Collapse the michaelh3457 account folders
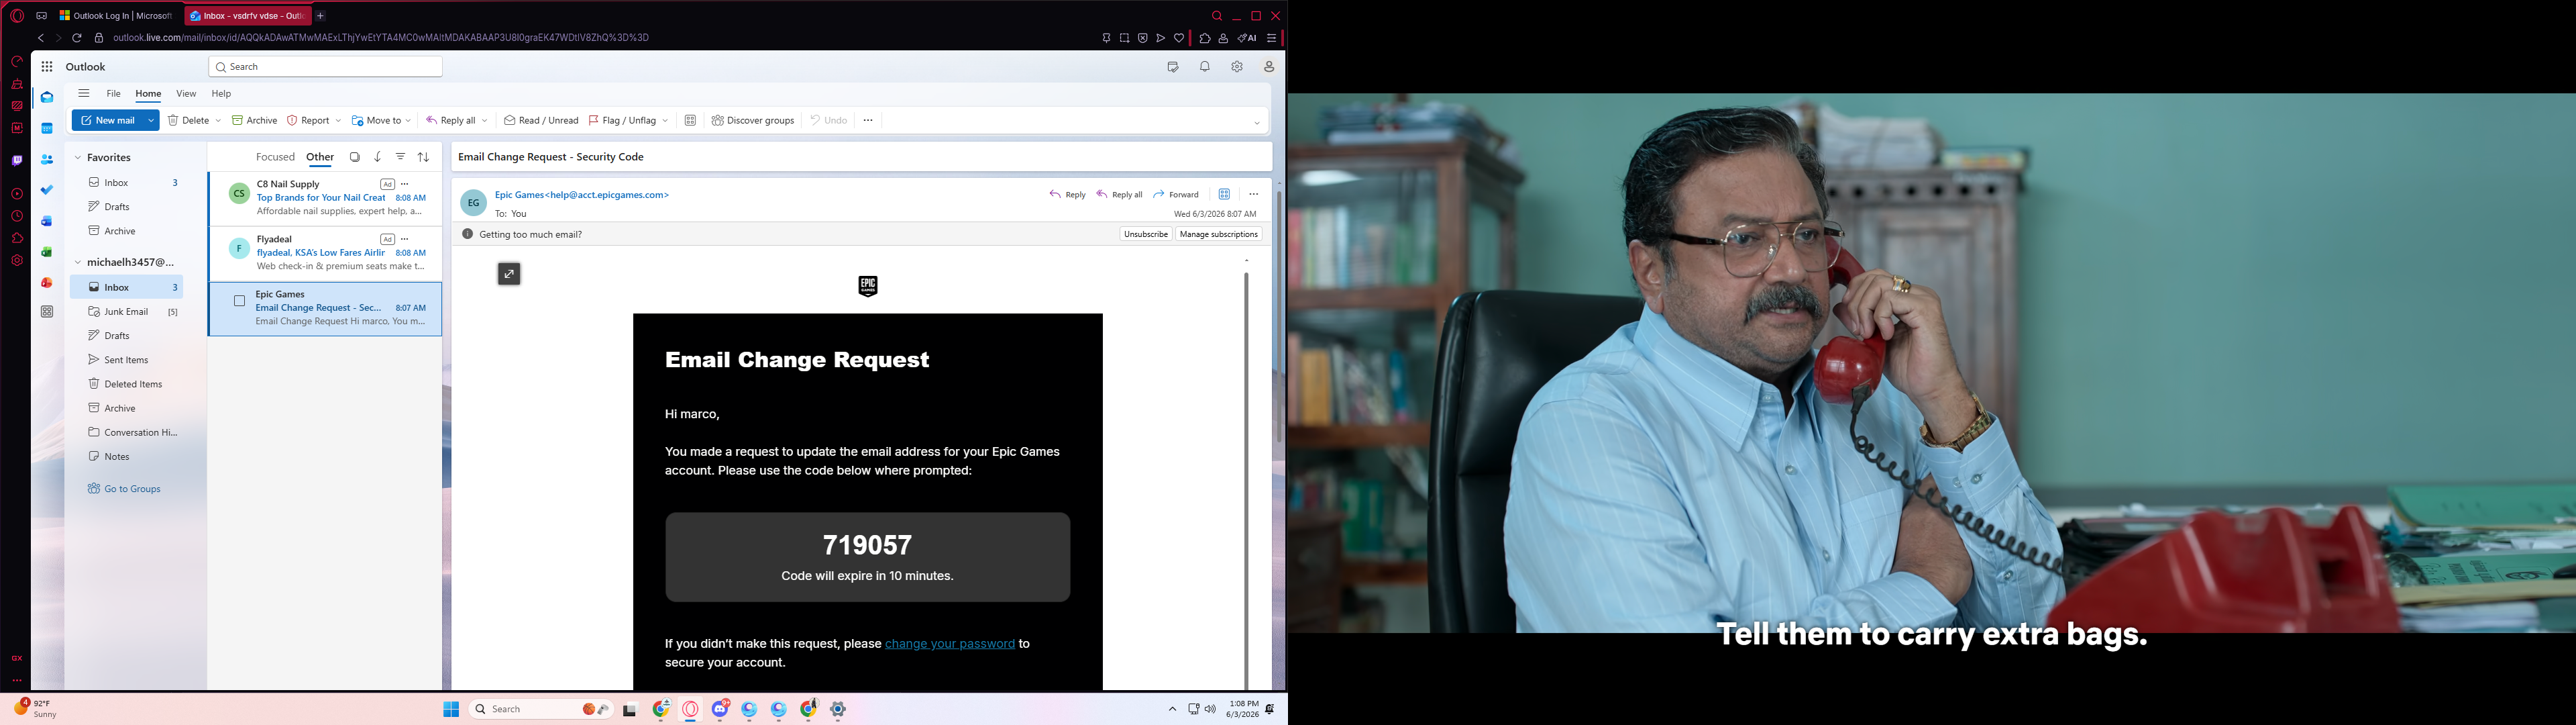The image size is (2576, 725). click(77, 262)
